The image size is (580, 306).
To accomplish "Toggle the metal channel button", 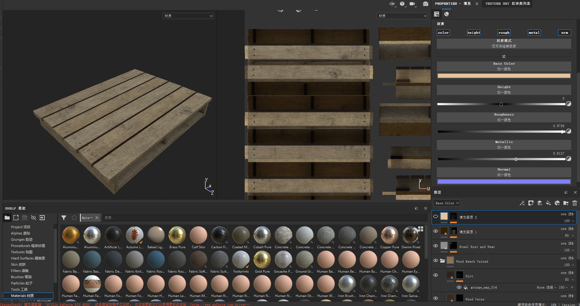I will click(534, 33).
